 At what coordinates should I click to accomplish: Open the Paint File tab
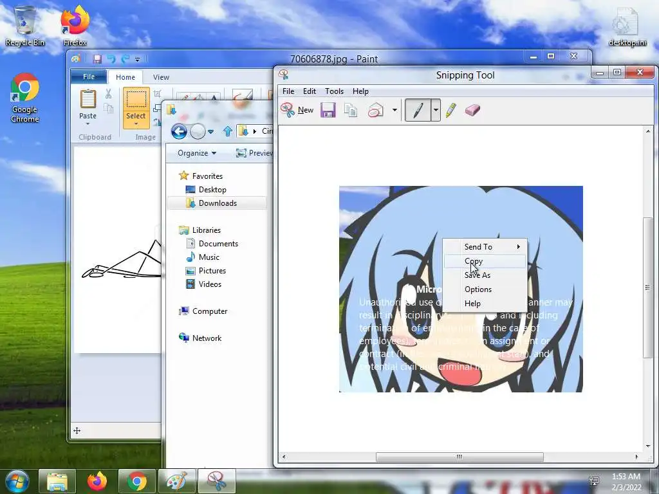(x=89, y=77)
